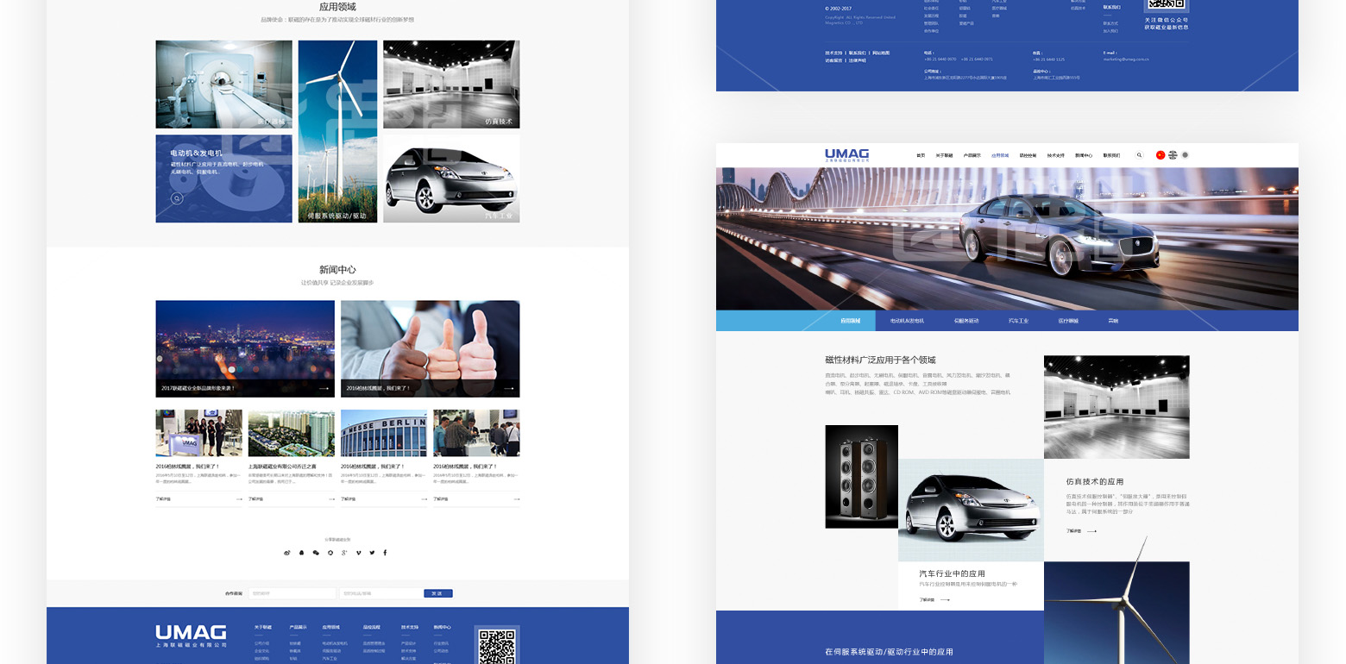This screenshot has width=1346, height=664.
Task: Click the QR code in left footer
Action: pyautogui.click(x=497, y=647)
